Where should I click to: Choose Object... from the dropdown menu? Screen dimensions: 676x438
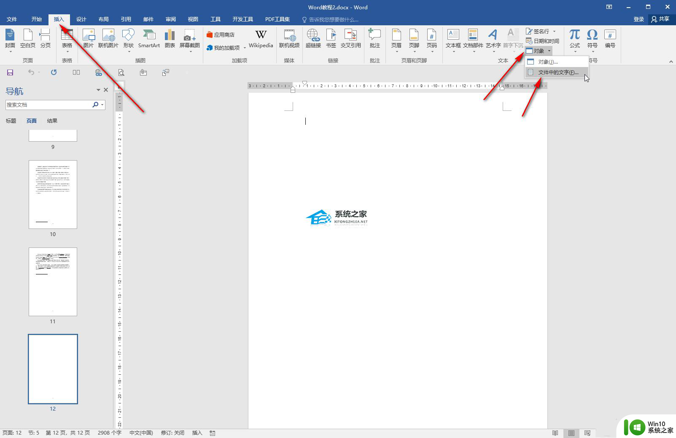557,62
